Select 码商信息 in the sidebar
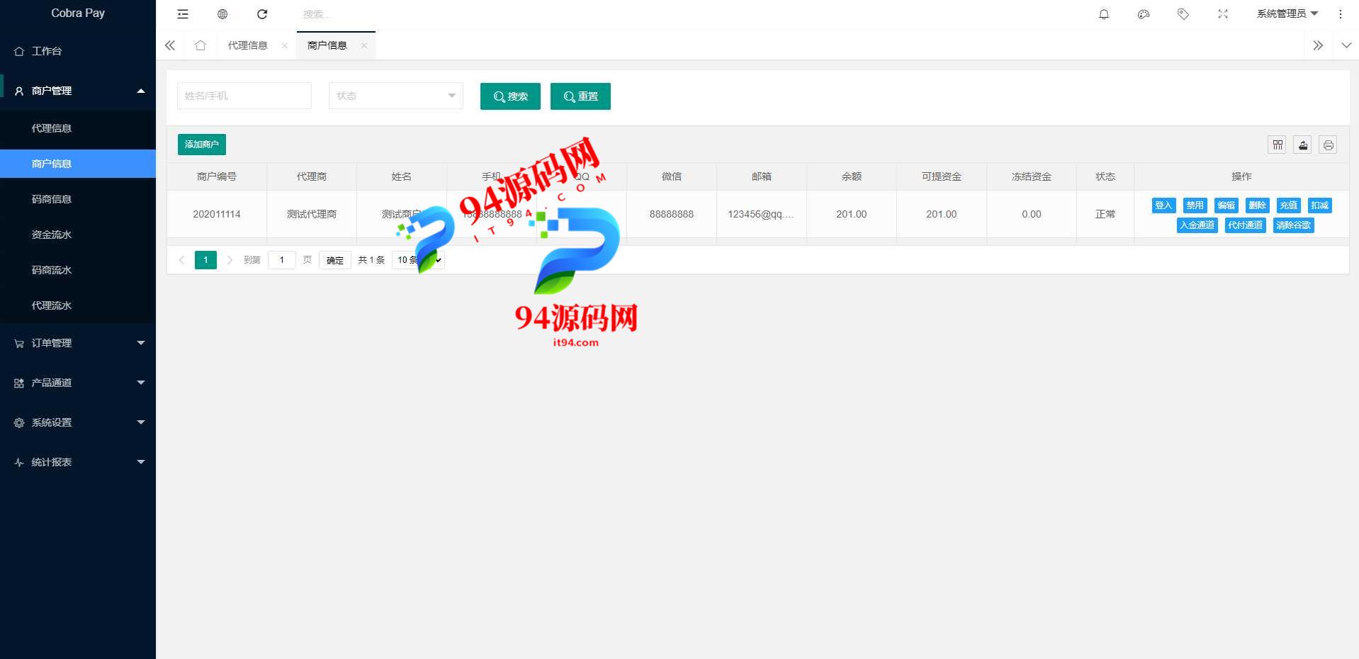Image resolution: width=1359 pixels, height=659 pixels. pyautogui.click(x=78, y=199)
